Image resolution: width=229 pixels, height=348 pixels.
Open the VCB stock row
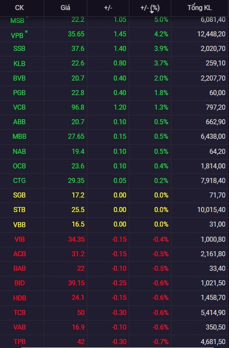(114, 107)
